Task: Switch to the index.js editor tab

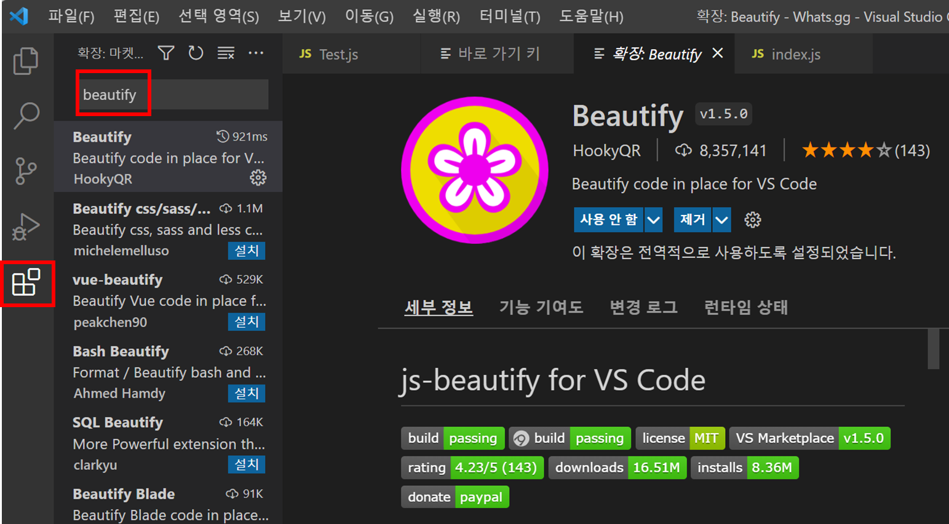Action: (x=803, y=54)
